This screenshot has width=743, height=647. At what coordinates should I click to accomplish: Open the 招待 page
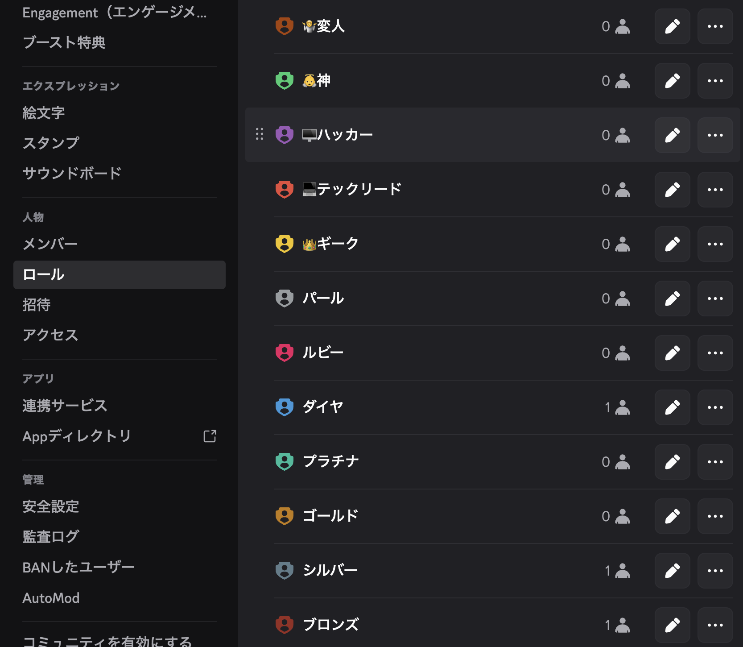35,305
